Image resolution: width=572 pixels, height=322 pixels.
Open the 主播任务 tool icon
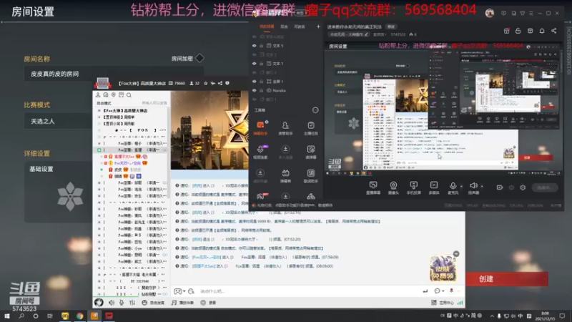click(311, 128)
